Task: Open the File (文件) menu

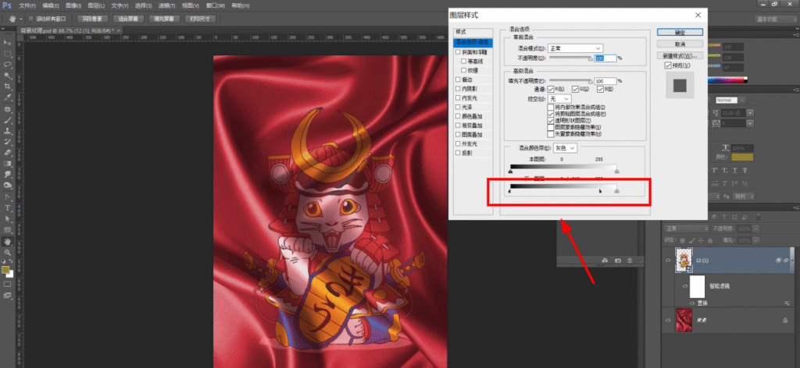Action: pyautogui.click(x=27, y=5)
